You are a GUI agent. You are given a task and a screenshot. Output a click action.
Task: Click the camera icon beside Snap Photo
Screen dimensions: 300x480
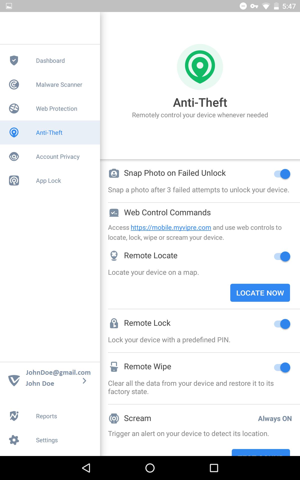click(114, 173)
